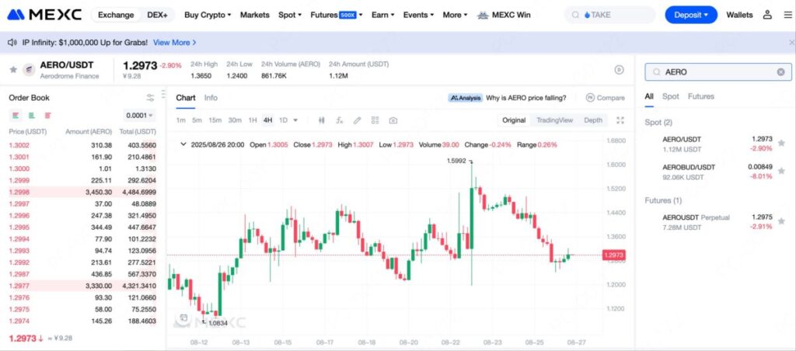
Task: Click the play tutorial icon in ticker bar
Action: tap(619, 70)
